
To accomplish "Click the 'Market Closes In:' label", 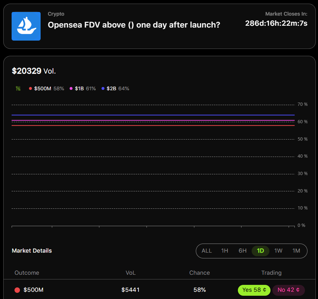I will coord(286,14).
